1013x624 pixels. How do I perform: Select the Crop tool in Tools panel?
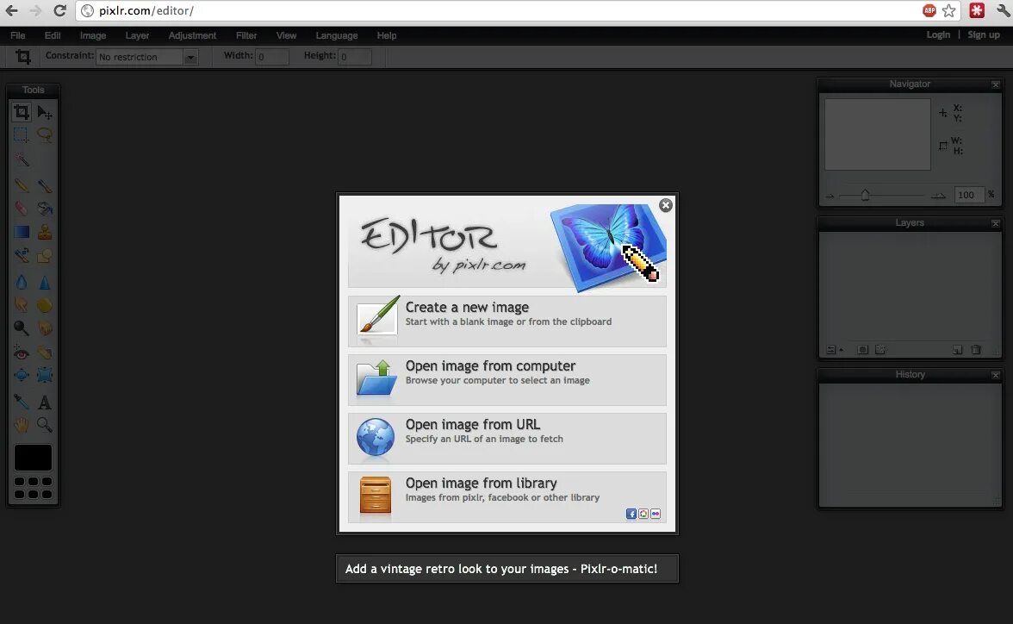coord(22,112)
